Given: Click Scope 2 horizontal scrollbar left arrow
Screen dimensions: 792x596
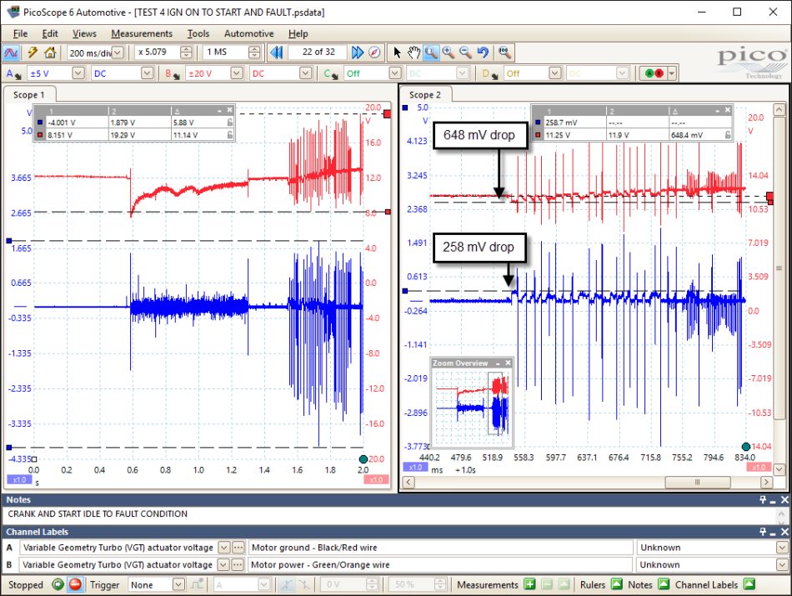Looking at the screenshot, I should pos(409,482).
